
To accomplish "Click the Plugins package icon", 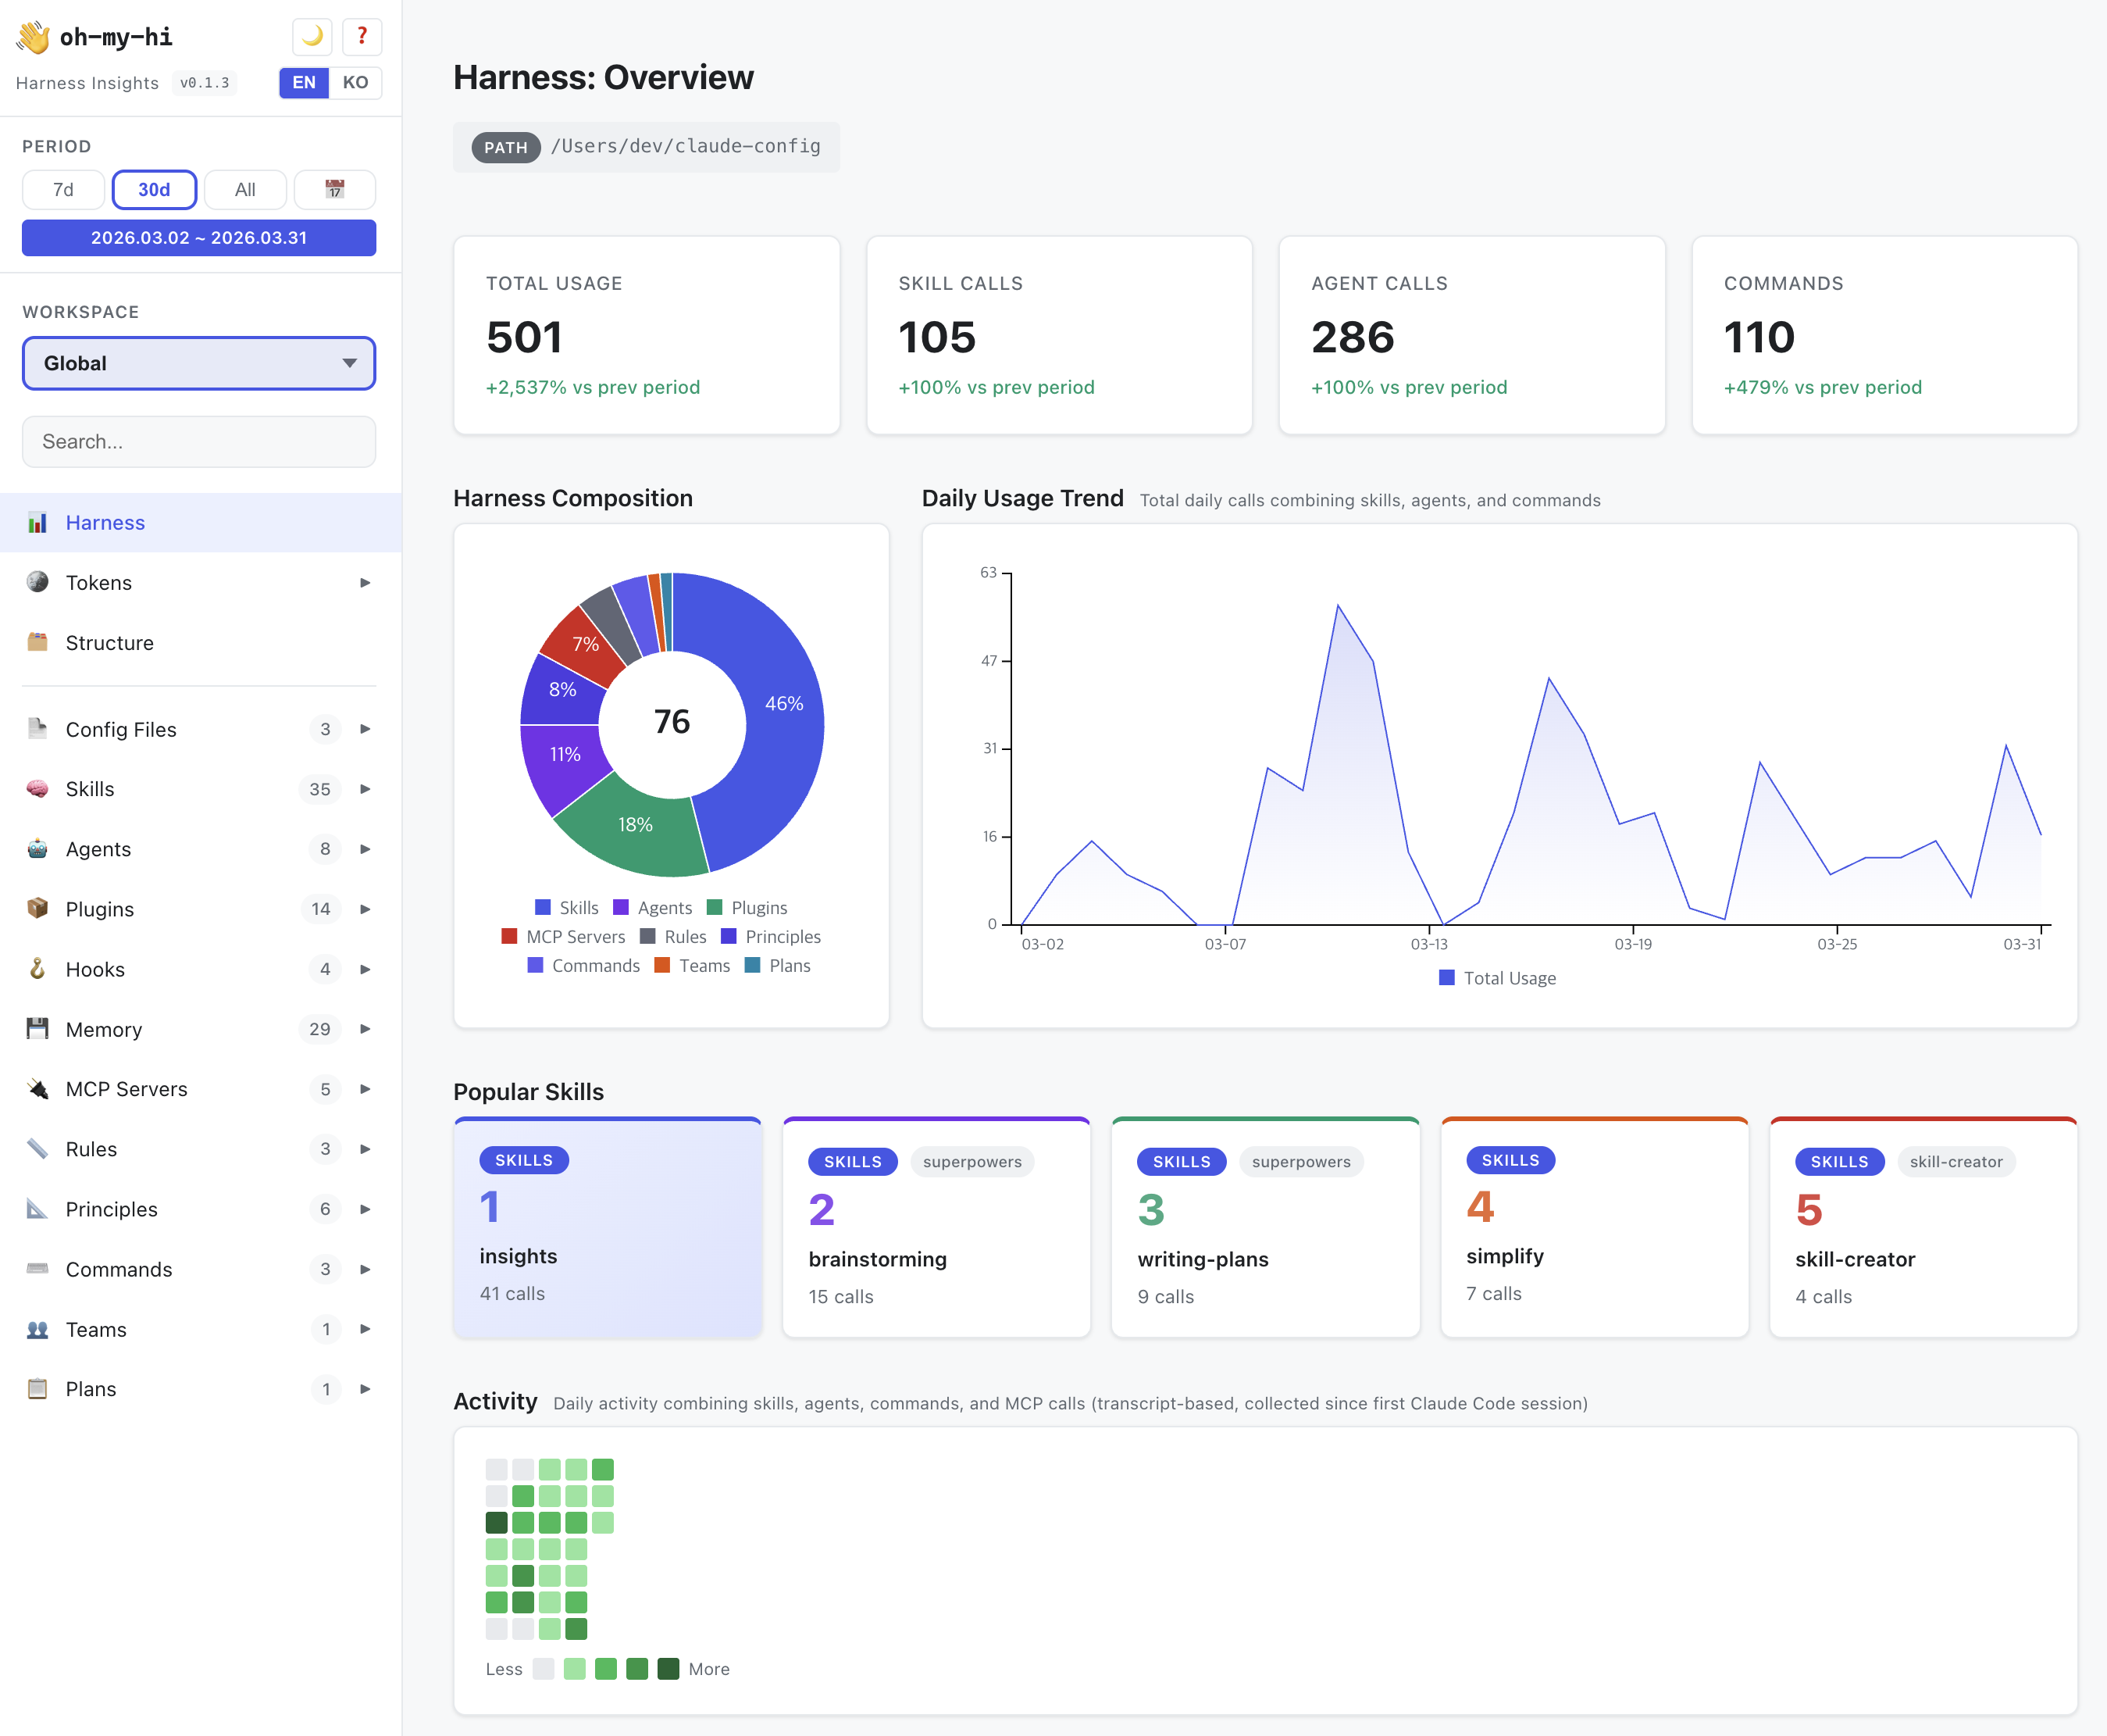I will (37, 909).
